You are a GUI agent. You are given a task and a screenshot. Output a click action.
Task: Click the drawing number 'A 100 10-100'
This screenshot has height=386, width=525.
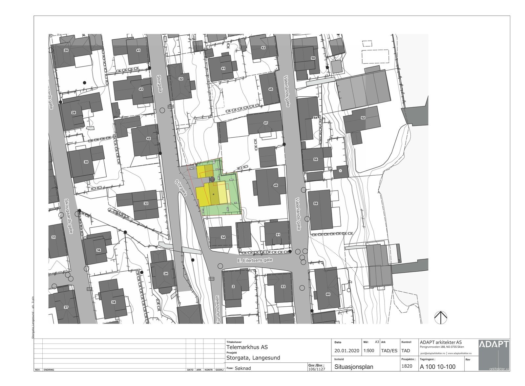click(x=438, y=367)
